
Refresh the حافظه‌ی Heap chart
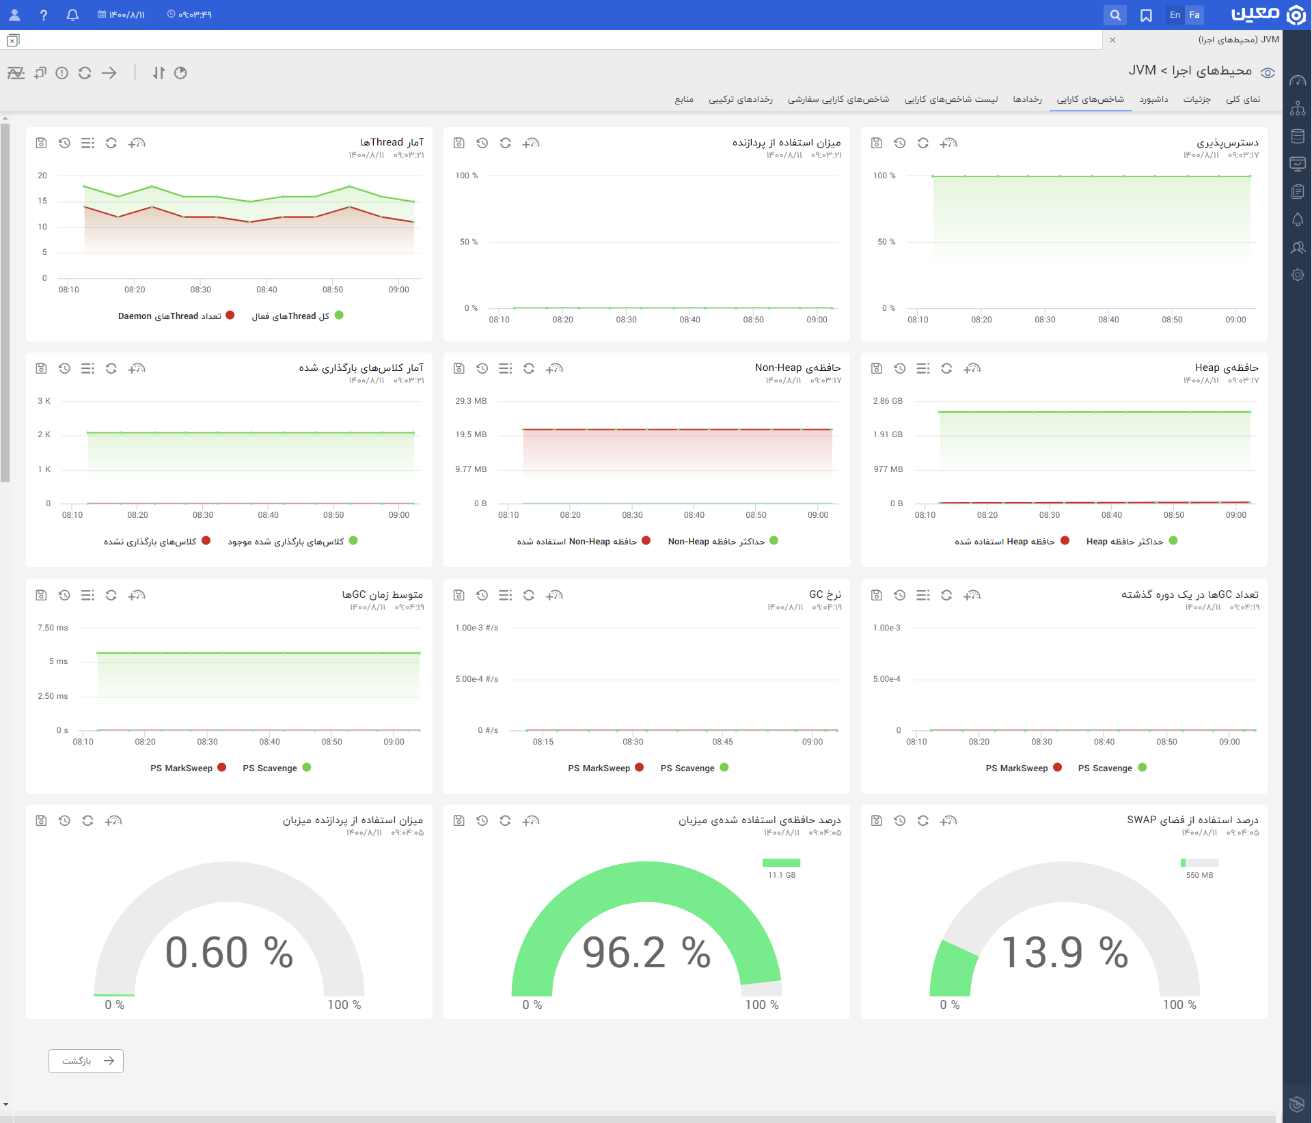coord(946,368)
